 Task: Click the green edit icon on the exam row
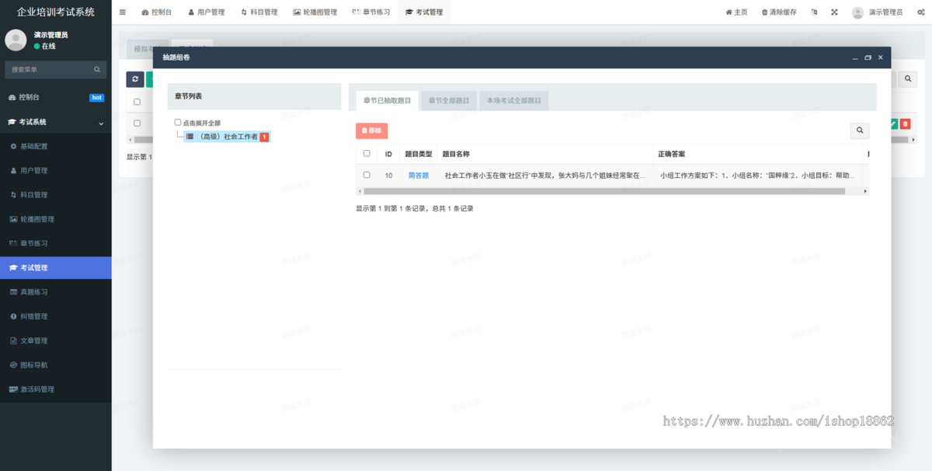click(893, 123)
